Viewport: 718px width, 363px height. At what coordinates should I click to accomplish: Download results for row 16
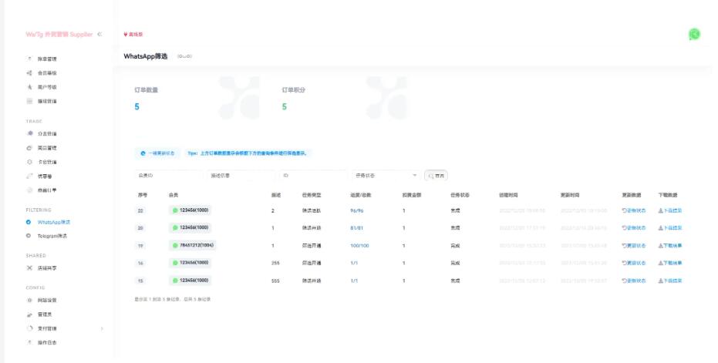670,264
